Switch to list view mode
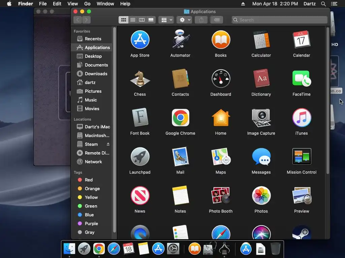 [x=133, y=20]
